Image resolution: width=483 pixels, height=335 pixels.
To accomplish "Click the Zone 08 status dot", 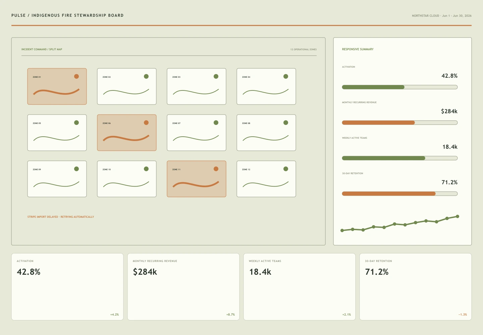I will tap(286, 123).
